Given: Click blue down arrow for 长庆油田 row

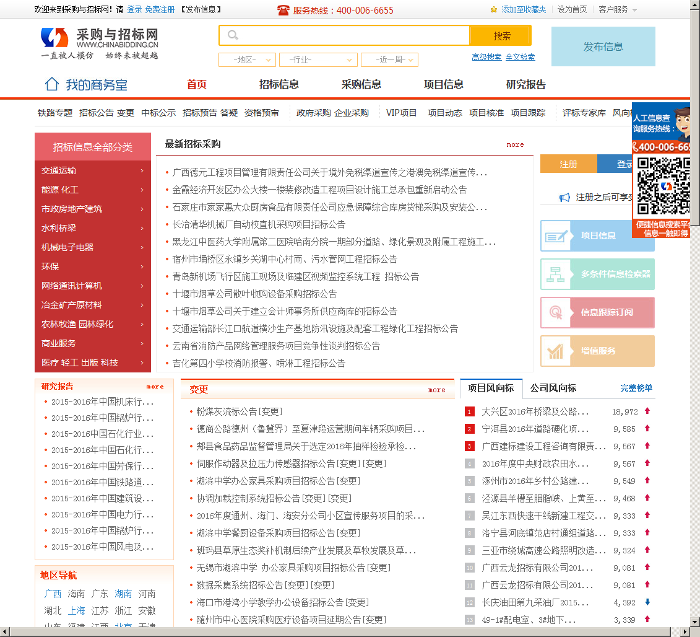Looking at the screenshot, I should coord(647,602).
